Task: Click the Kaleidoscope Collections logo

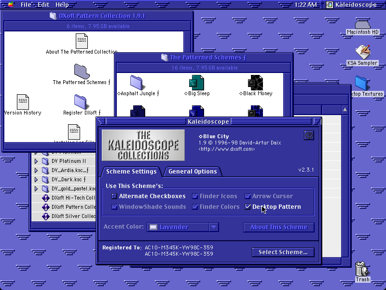Action: pyautogui.click(x=143, y=145)
